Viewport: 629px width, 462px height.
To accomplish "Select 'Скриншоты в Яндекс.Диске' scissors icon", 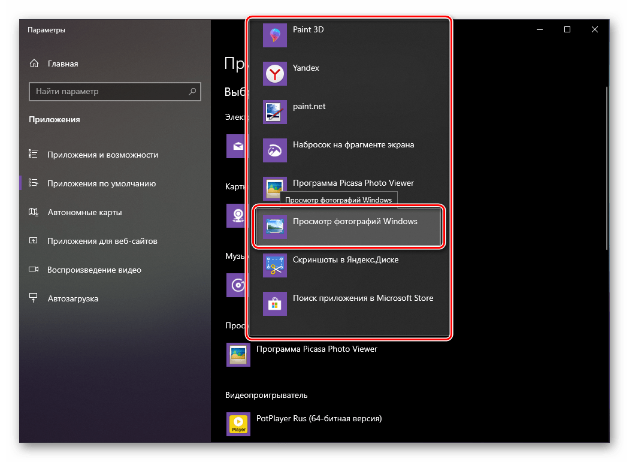I will pyautogui.click(x=275, y=265).
